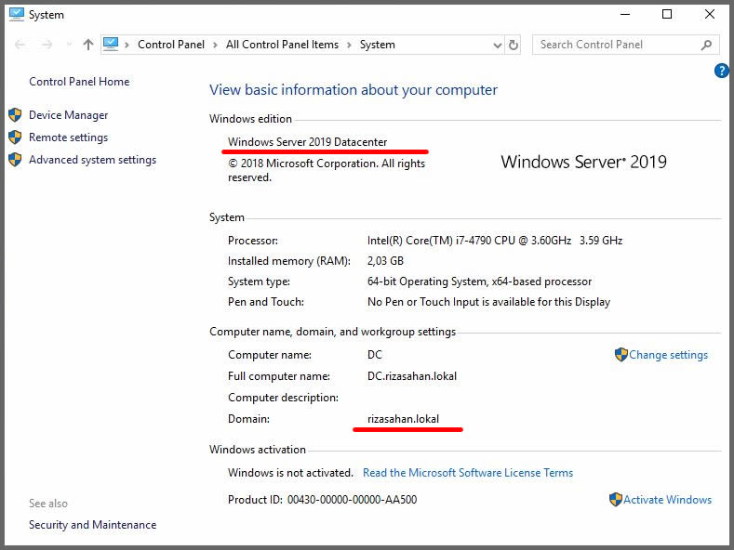Click the shield icon beside Activate Windows
This screenshot has width=734, height=550.
click(616, 500)
